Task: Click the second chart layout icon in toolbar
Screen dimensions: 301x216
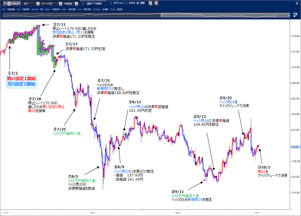Action: pyautogui.click(x=157, y=3)
